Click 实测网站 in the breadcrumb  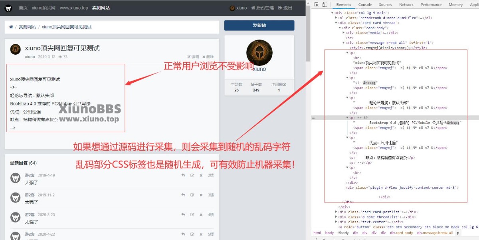click(x=27, y=27)
